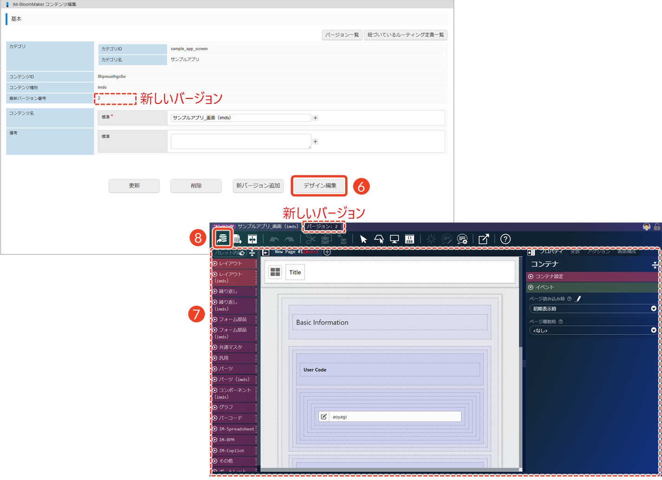
Task: Click the save content icon in designer toolbar
Action: (223, 239)
